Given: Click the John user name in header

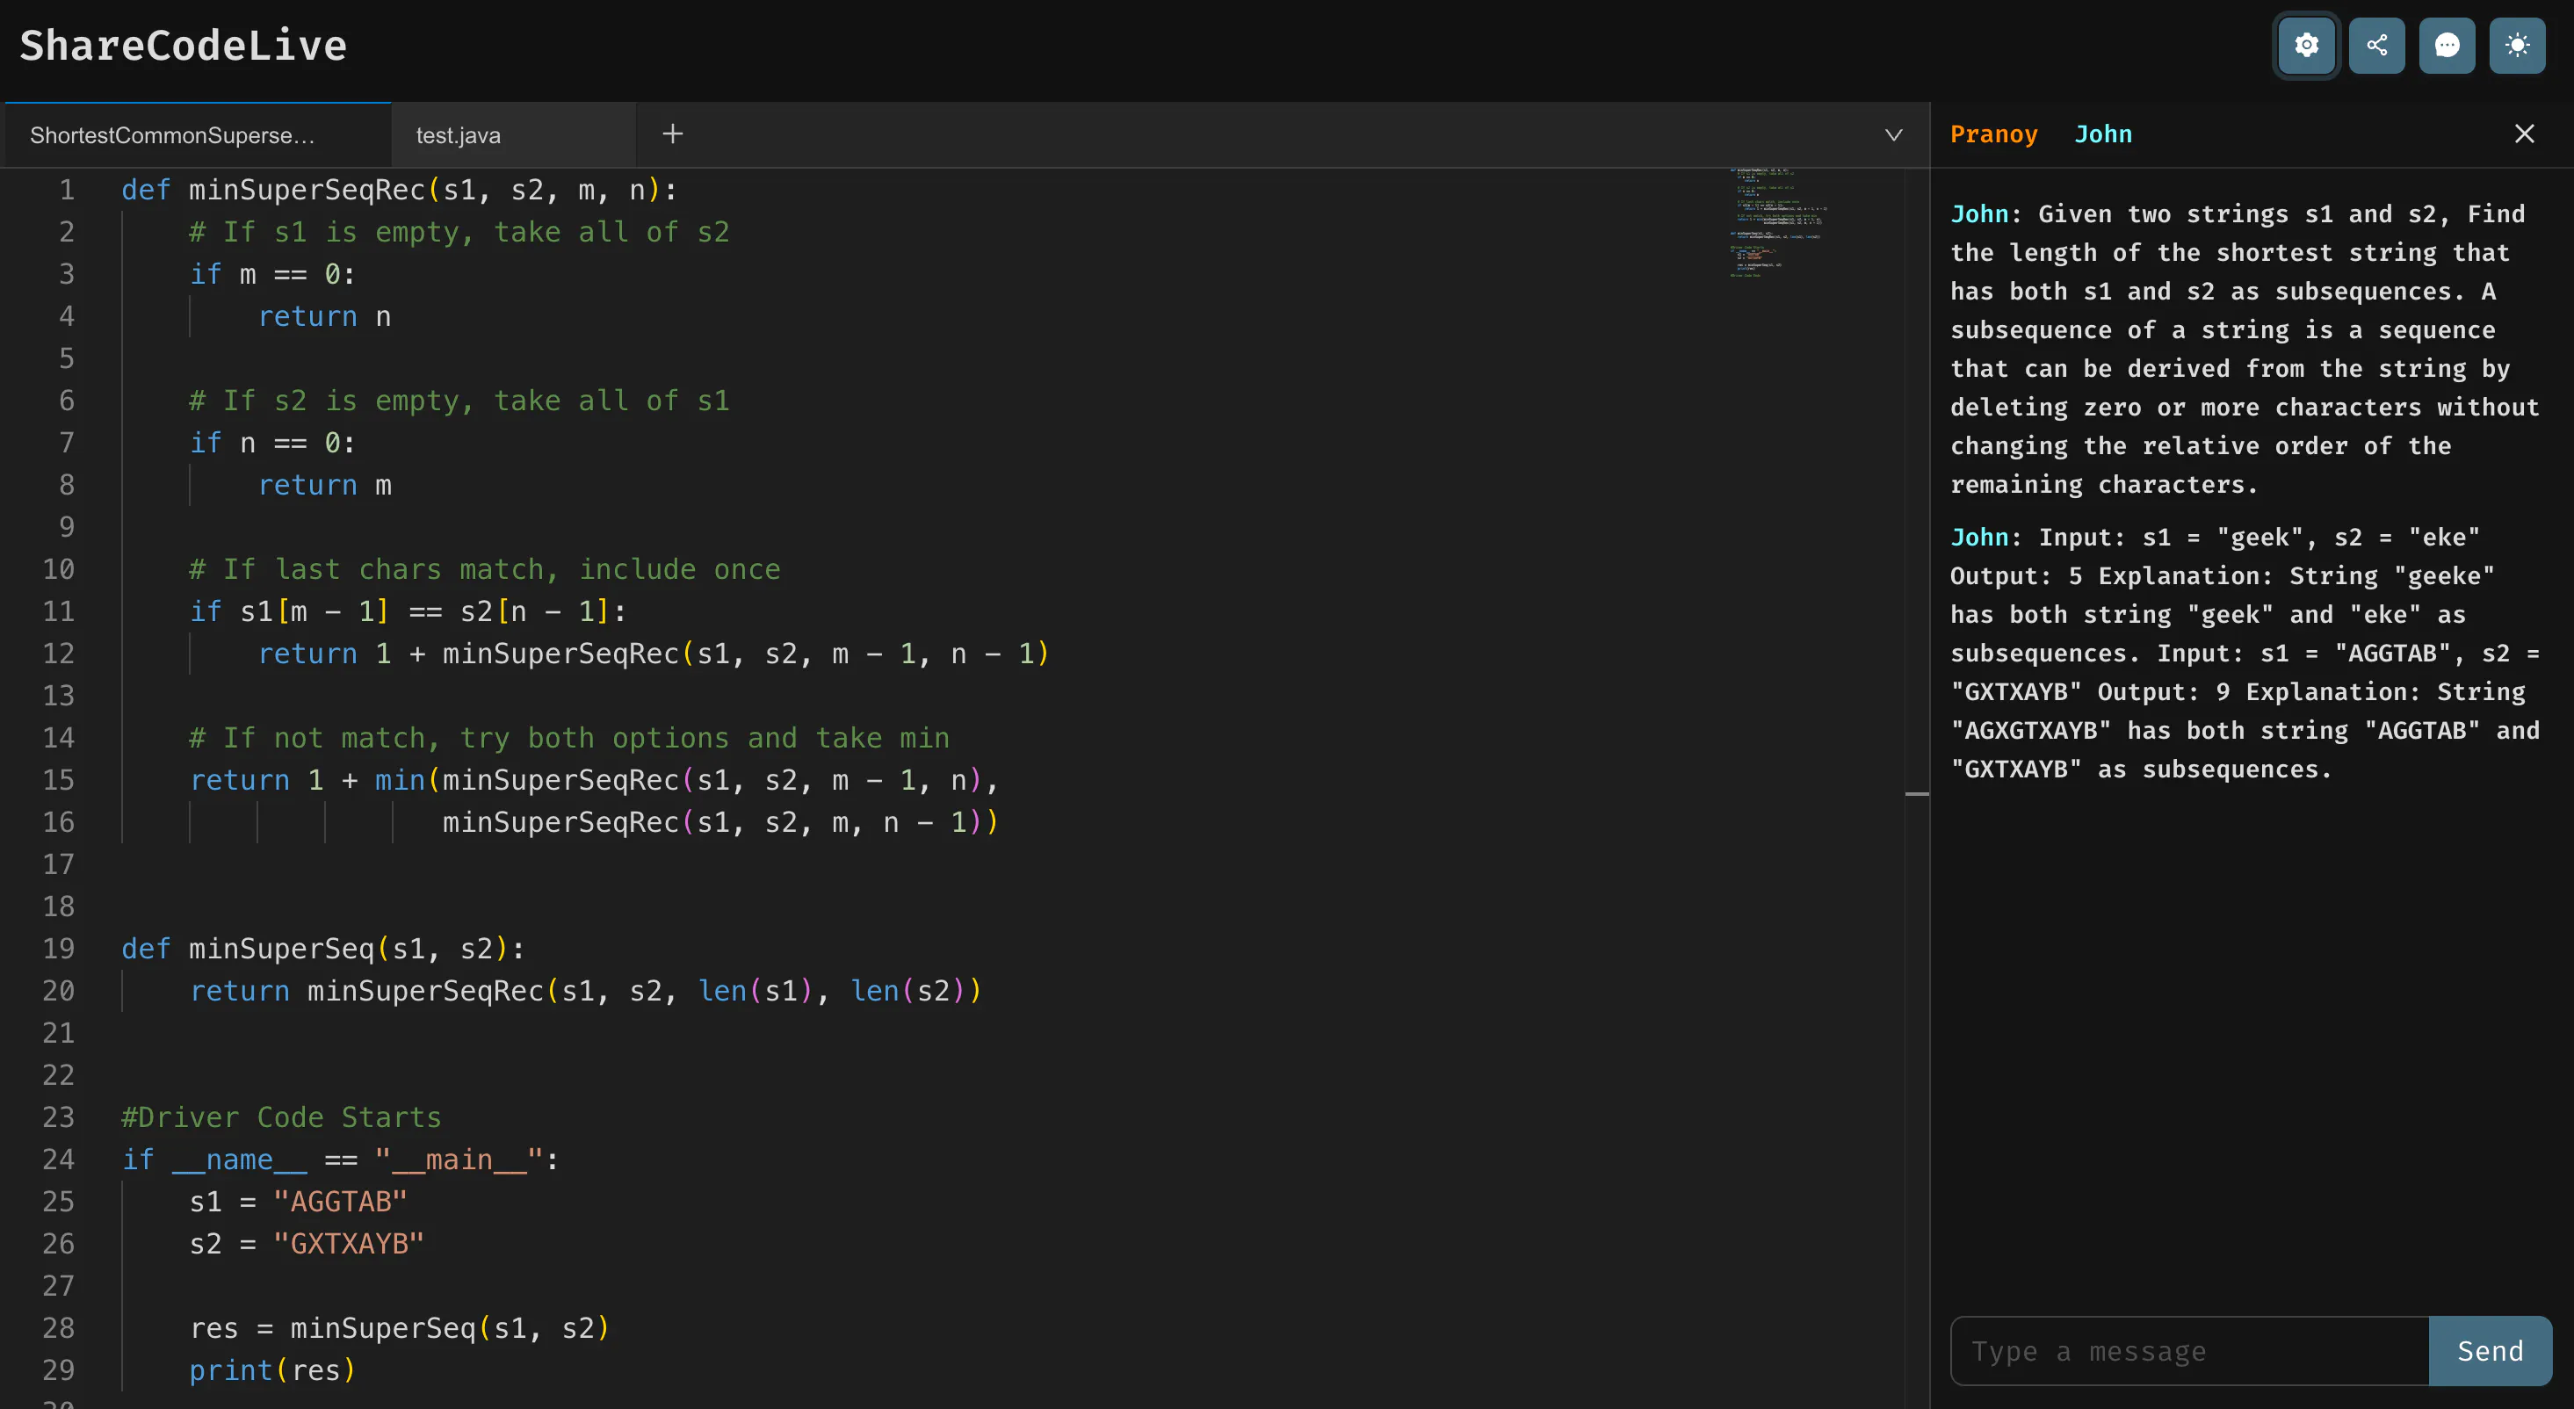Looking at the screenshot, I should click(x=2102, y=134).
